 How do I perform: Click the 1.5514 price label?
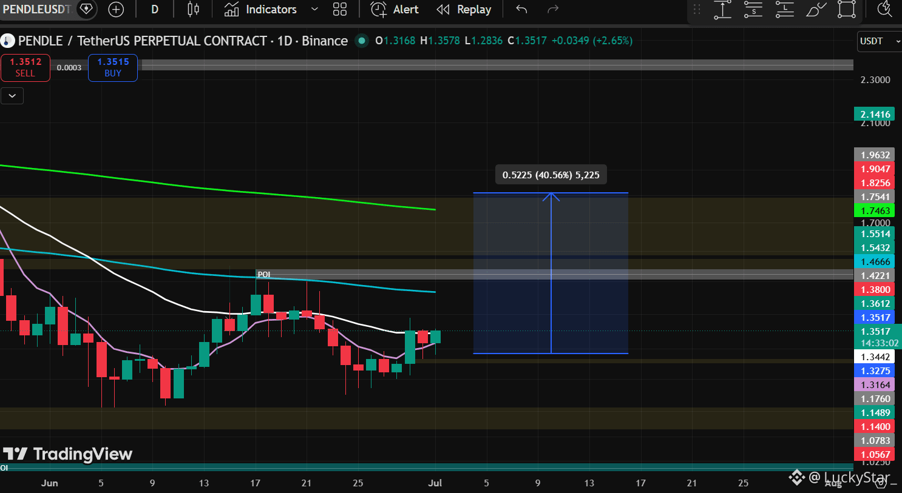[874, 233]
